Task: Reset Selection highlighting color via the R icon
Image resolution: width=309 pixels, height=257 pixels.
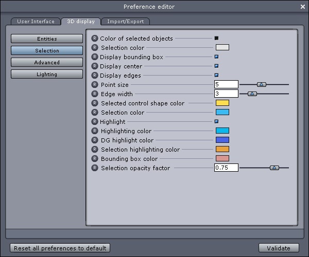Action: pos(95,149)
